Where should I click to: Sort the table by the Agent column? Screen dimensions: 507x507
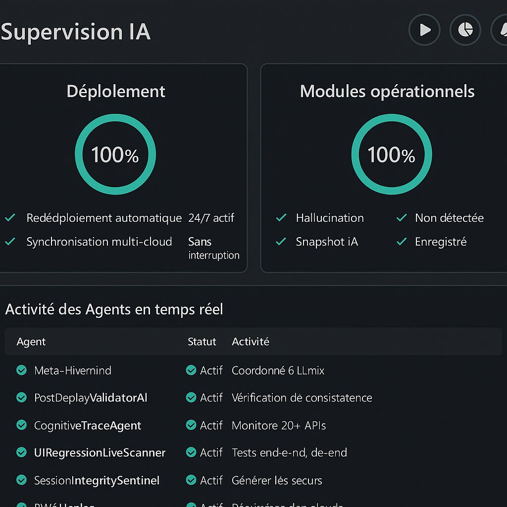coord(31,342)
